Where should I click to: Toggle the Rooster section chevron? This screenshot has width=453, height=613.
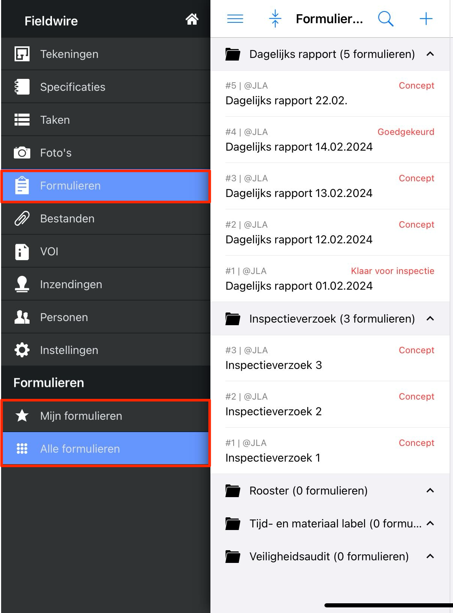(430, 491)
